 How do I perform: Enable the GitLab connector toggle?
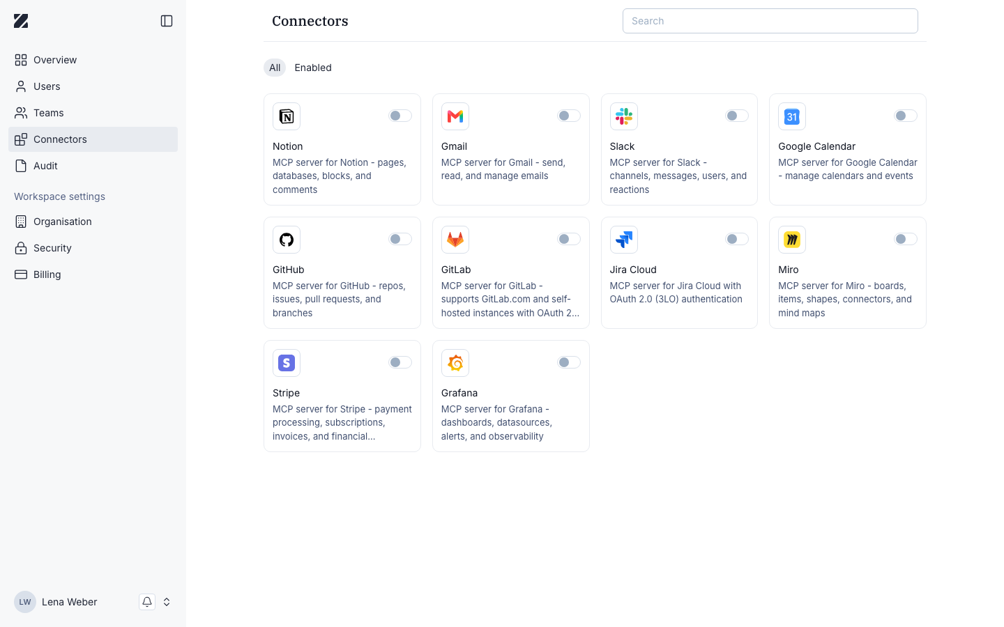(x=569, y=239)
